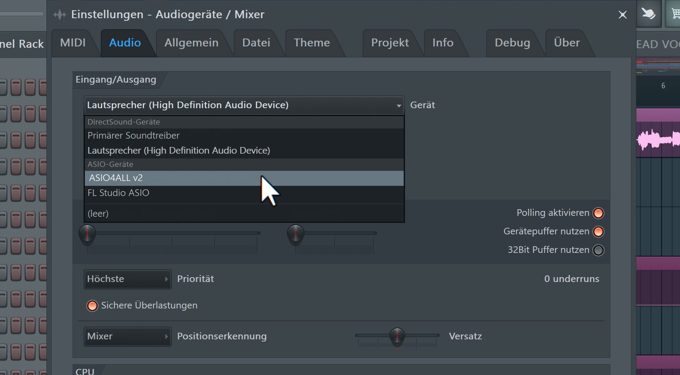Click the Gerät device dropdown arrow

click(399, 105)
